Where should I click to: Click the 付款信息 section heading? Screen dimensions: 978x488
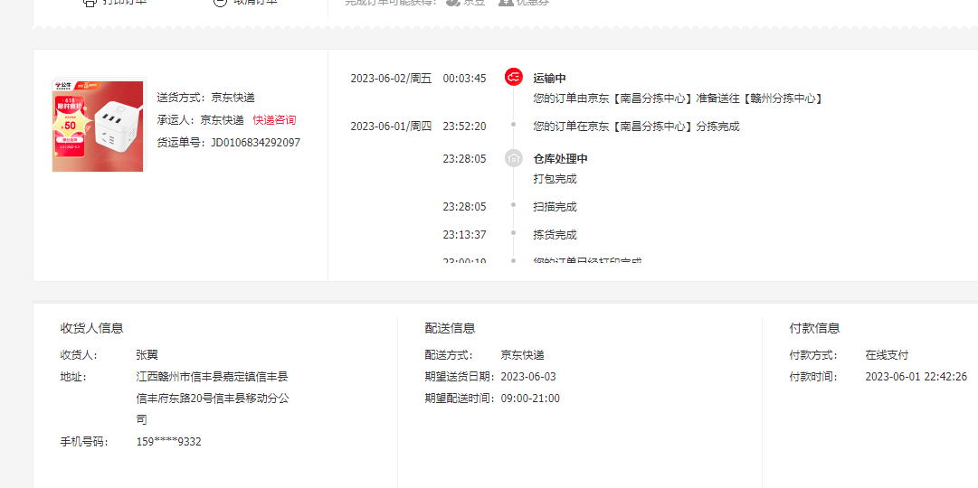pyautogui.click(x=814, y=328)
